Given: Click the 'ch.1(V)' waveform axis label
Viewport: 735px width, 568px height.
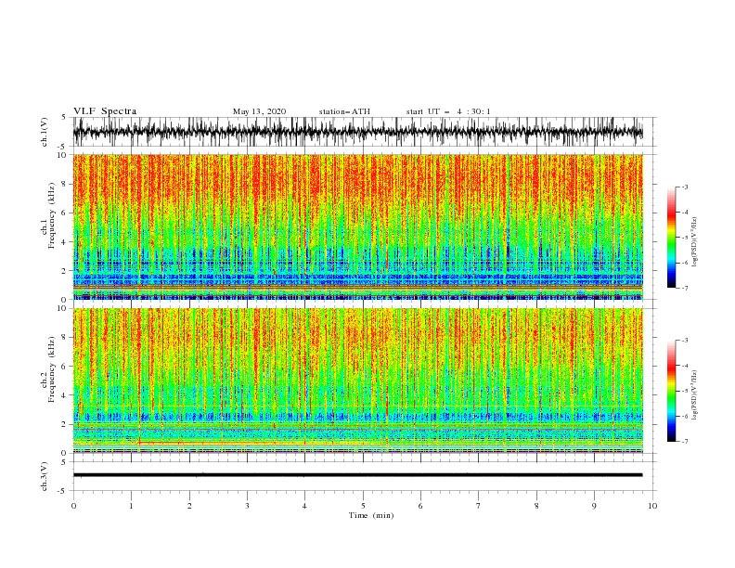Looking at the screenshot, I should click(44, 132).
